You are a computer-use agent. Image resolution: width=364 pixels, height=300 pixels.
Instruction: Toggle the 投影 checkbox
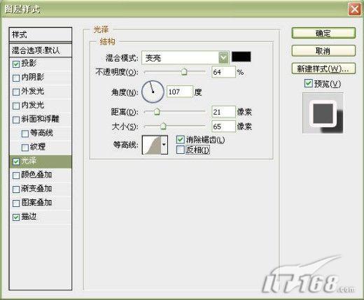16,64
